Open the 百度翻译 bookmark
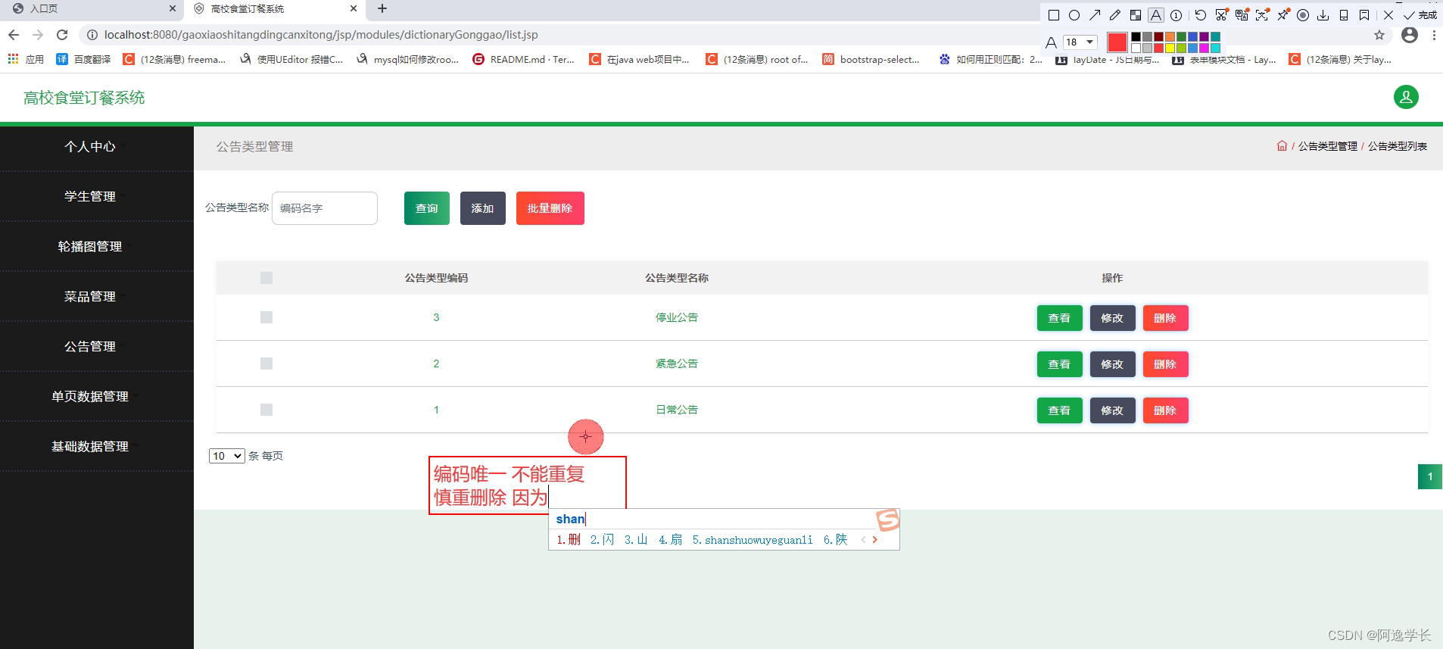This screenshot has width=1443, height=649. [x=83, y=59]
